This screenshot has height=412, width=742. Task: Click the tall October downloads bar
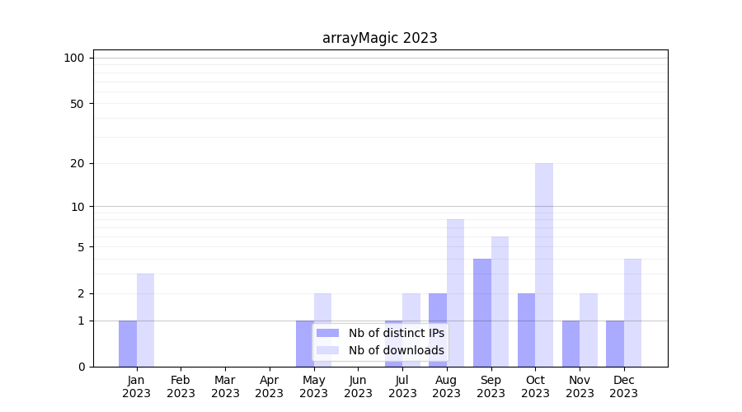point(544,264)
